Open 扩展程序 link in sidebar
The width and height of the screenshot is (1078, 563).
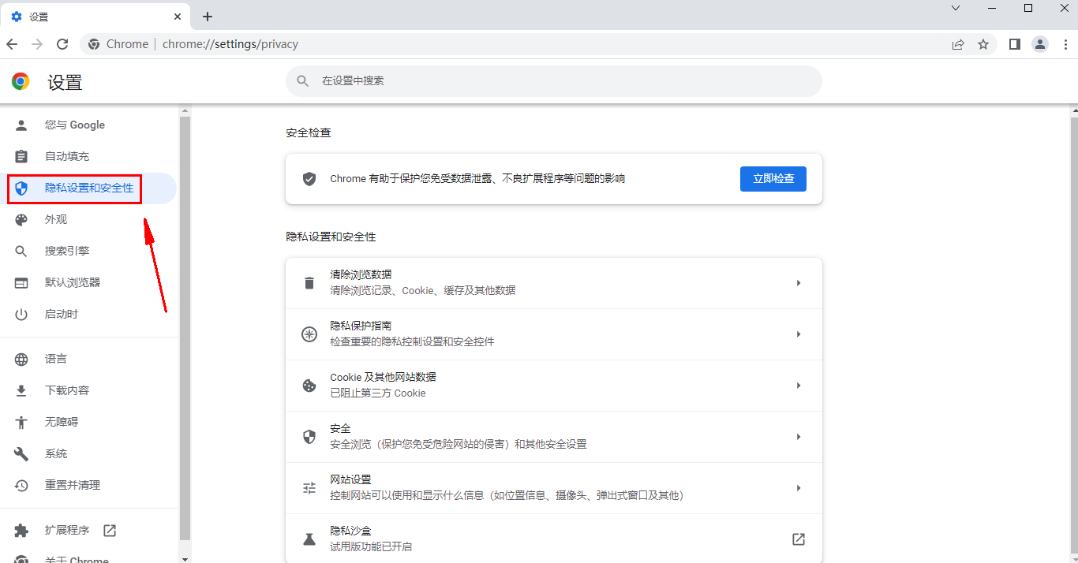click(x=67, y=531)
